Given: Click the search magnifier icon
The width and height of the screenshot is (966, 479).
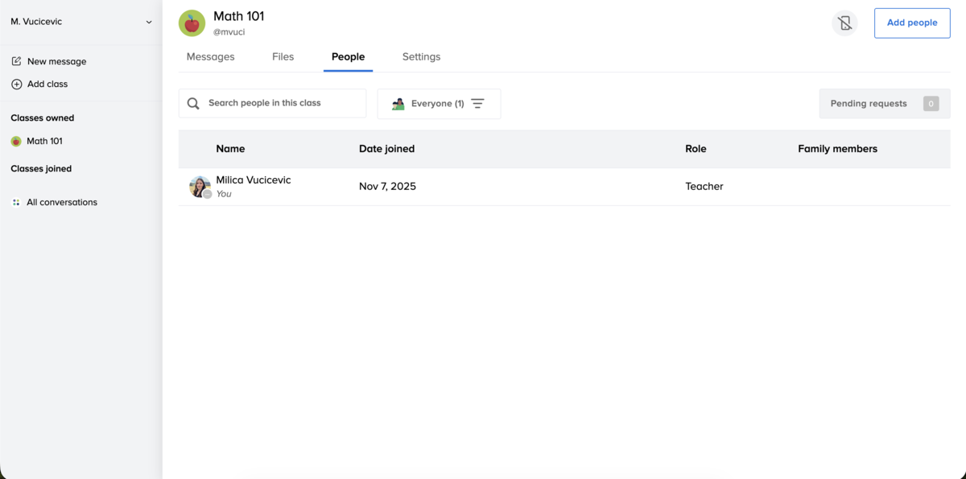Looking at the screenshot, I should pos(193,104).
